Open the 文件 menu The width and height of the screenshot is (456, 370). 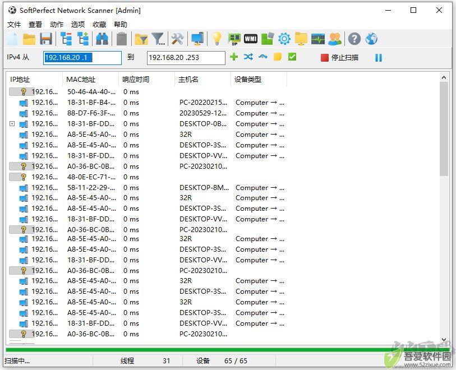pos(14,25)
